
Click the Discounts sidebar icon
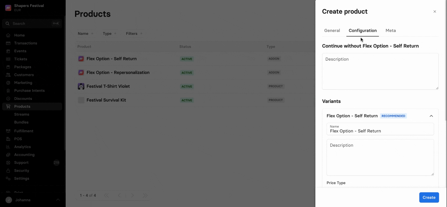pos(8,99)
